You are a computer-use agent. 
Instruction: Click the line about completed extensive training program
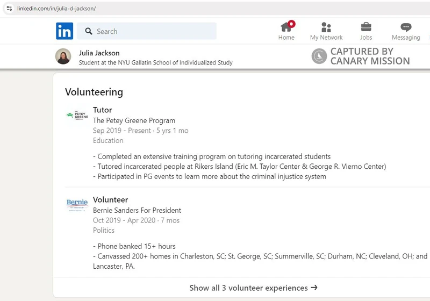pos(212,156)
